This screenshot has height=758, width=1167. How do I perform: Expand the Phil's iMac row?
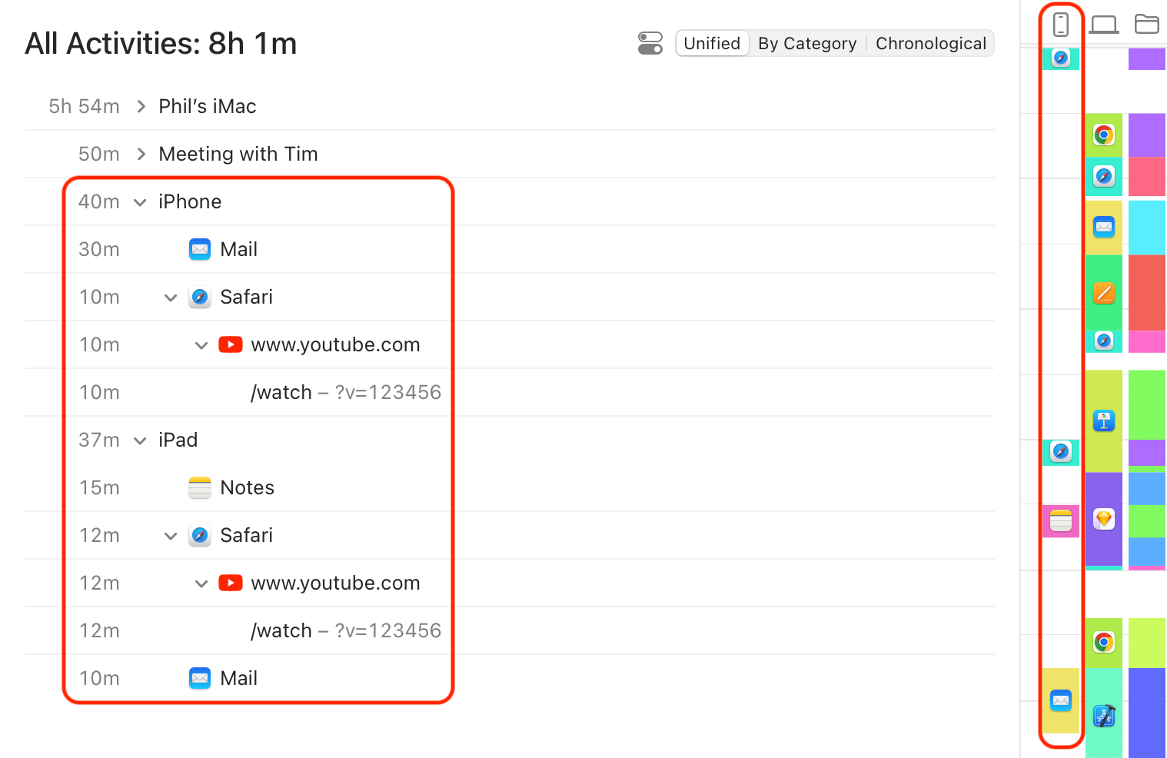coord(141,106)
